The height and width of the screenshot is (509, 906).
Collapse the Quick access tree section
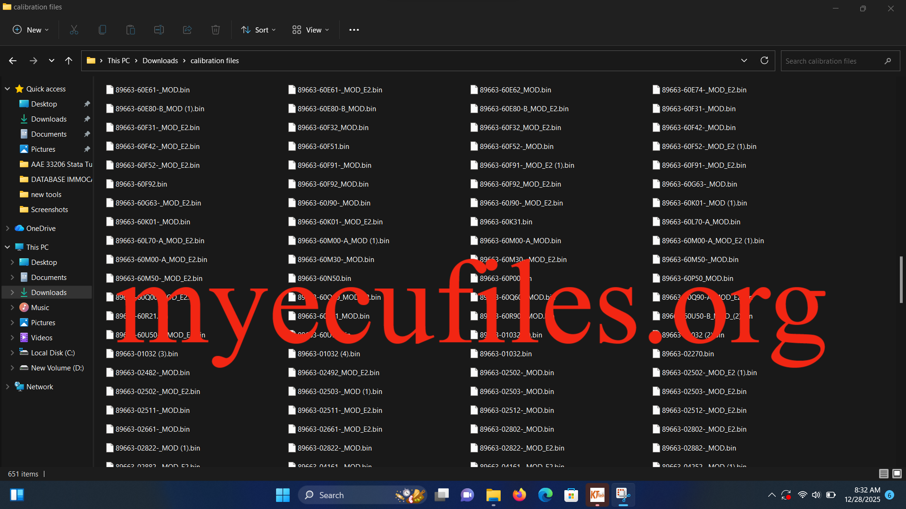point(8,89)
